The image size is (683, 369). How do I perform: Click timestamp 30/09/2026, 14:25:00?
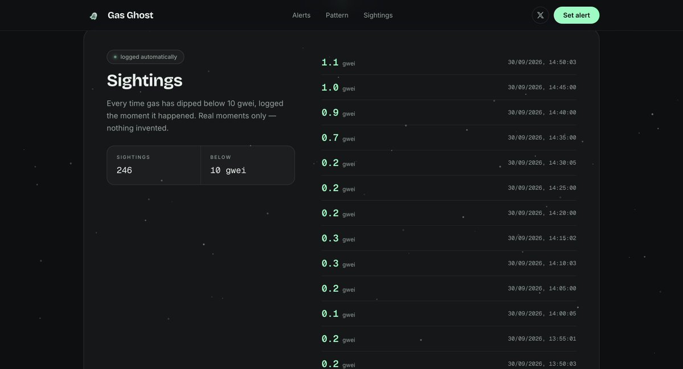click(541, 188)
